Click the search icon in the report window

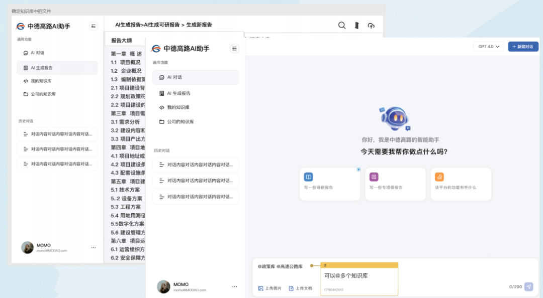(342, 25)
